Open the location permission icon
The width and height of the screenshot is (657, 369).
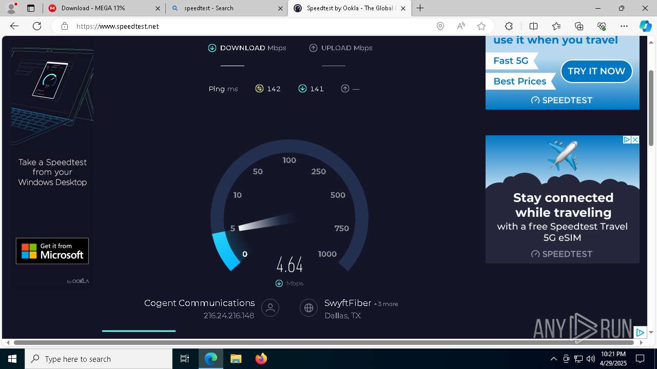pyautogui.click(x=440, y=26)
